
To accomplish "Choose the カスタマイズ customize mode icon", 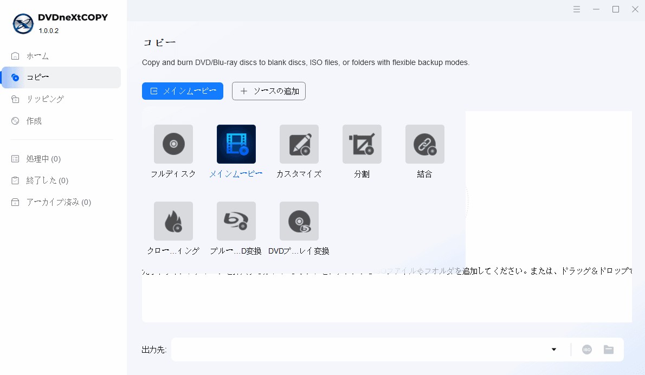I will click(x=299, y=144).
